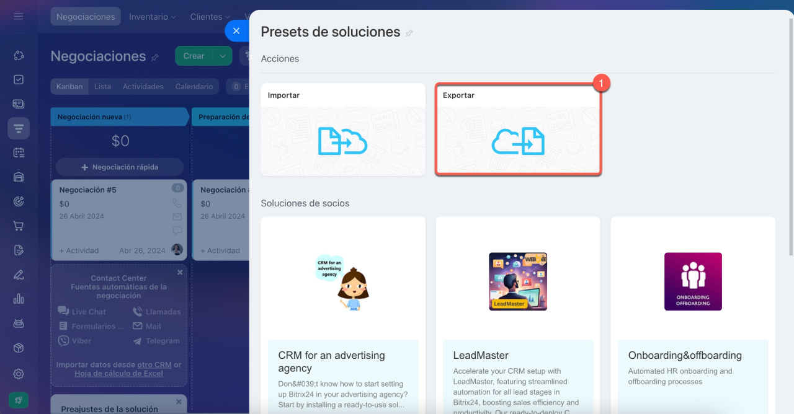Expand the Clientes top menu dropdown

[x=210, y=17]
